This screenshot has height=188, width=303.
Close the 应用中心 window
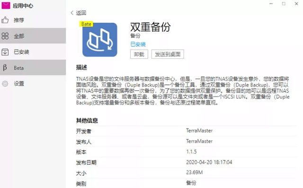coord(296,4)
